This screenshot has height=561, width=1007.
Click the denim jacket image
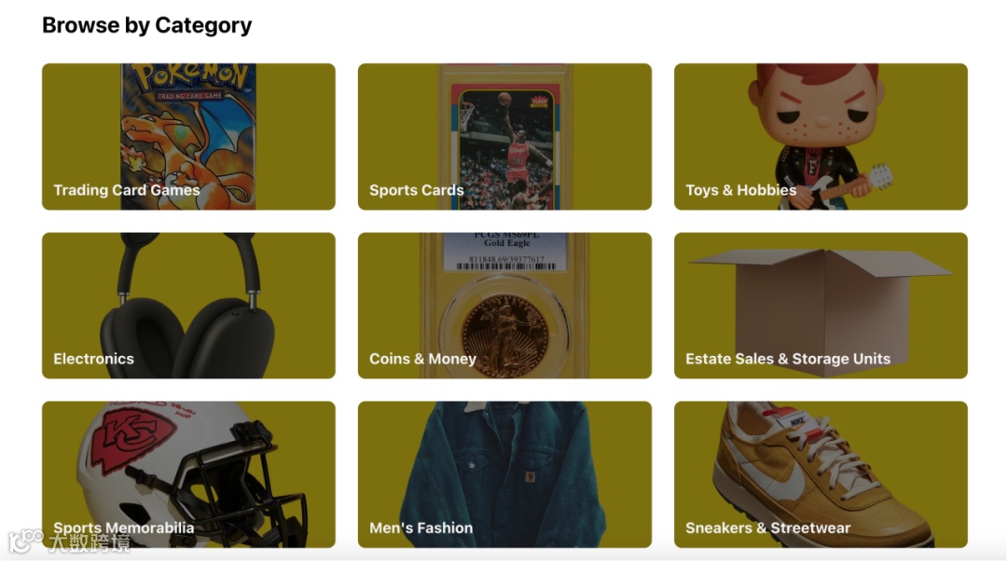(x=504, y=475)
